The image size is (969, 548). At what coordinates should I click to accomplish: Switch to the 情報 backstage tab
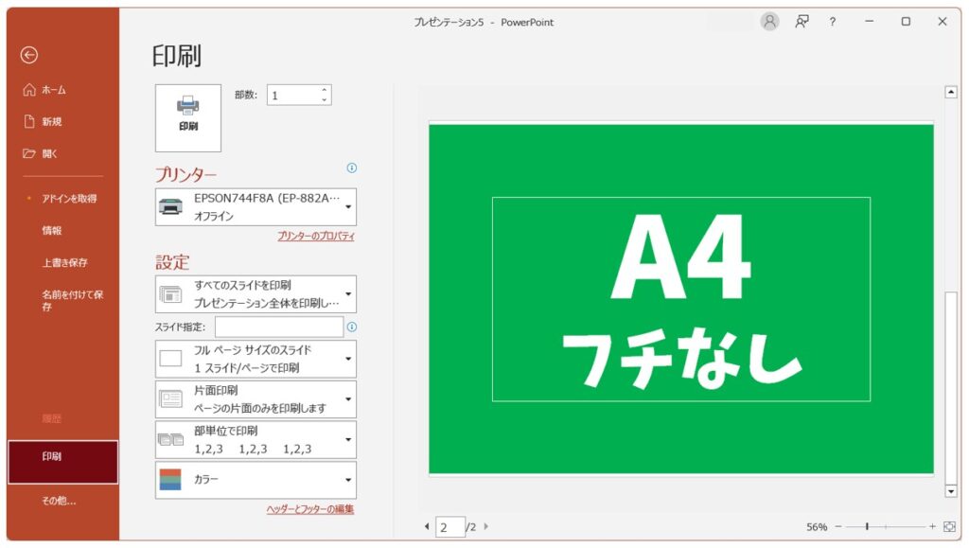(x=53, y=230)
